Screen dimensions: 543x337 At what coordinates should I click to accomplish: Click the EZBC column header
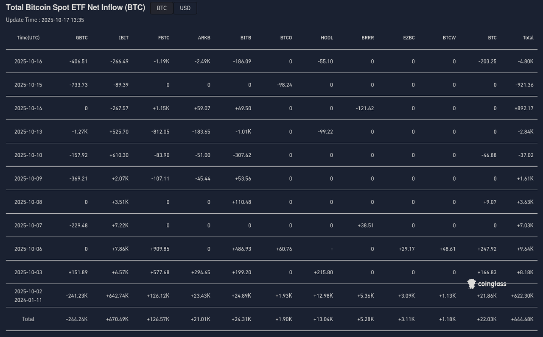(x=409, y=38)
